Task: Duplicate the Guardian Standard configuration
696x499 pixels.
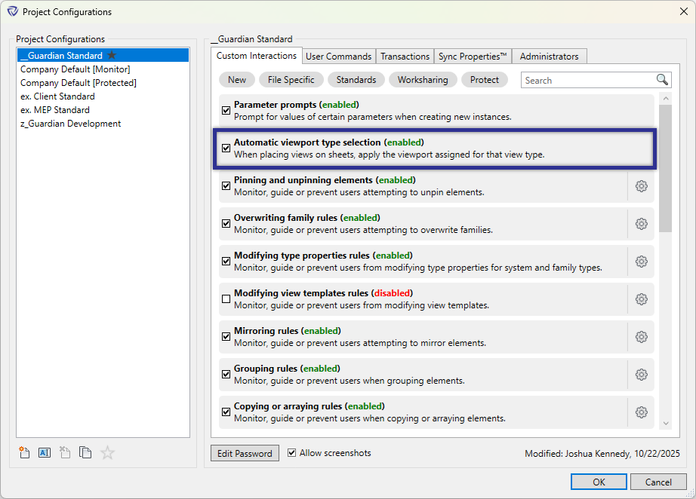Action: click(85, 452)
